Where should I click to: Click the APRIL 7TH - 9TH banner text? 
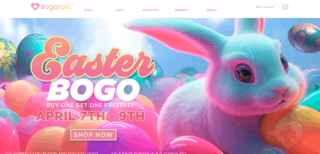pos(90,116)
